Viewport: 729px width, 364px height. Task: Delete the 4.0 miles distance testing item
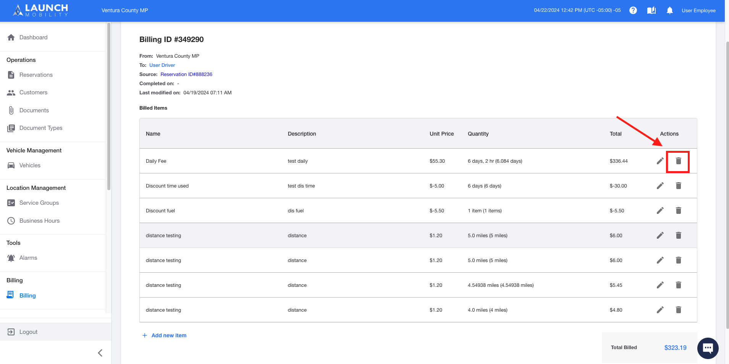point(678,310)
